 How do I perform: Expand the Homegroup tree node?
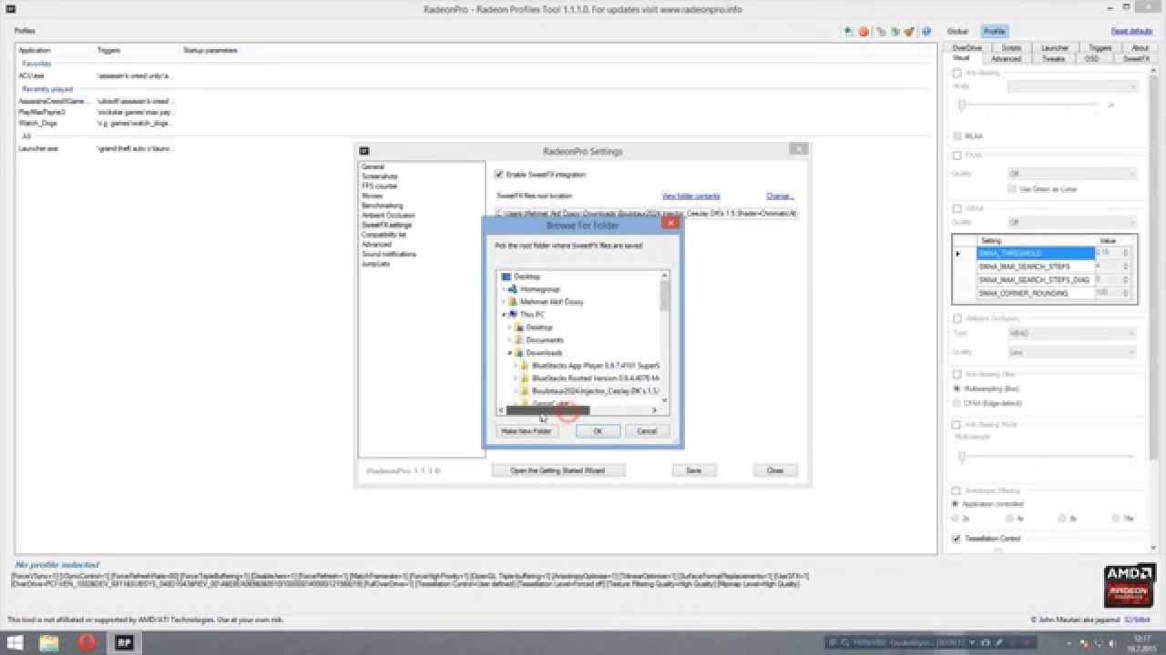coord(504,288)
